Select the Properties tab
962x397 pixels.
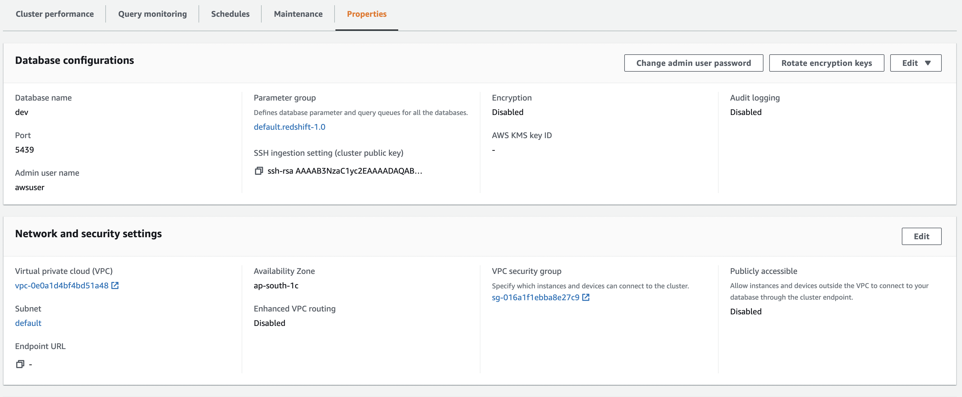click(366, 14)
